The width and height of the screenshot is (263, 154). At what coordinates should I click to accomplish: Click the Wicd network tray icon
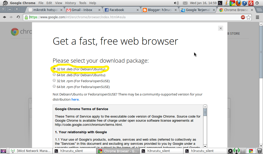pyautogui.click(x=237, y=151)
